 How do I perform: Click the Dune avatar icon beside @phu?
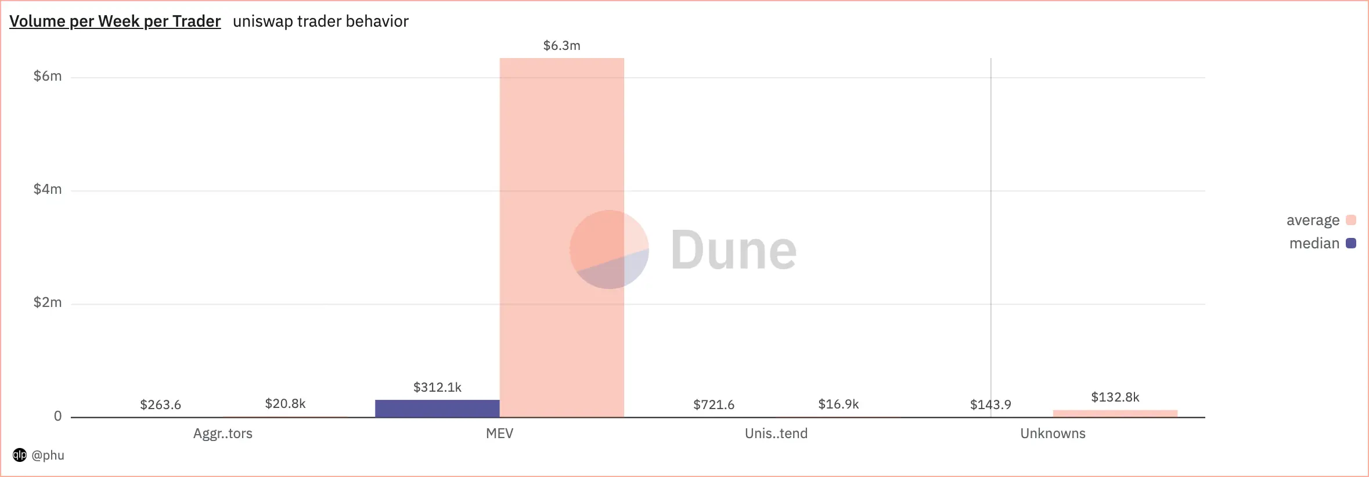click(x=20, y=455)
